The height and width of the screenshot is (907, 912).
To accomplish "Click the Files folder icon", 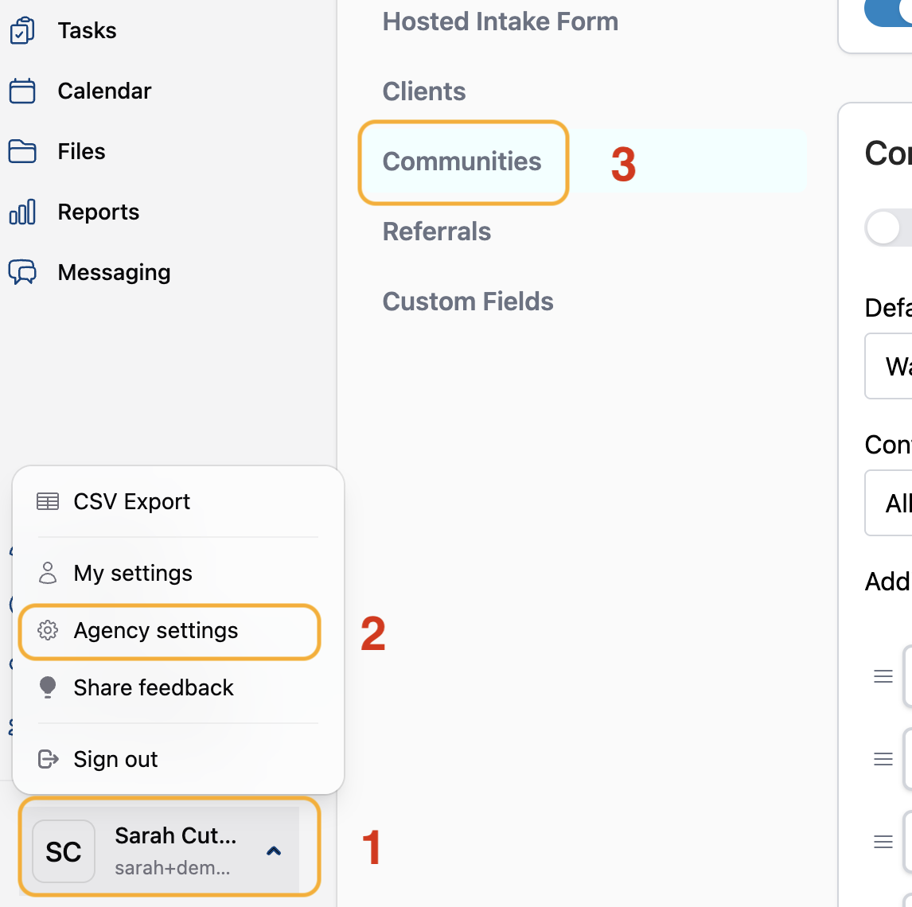I will click(22, 151).
